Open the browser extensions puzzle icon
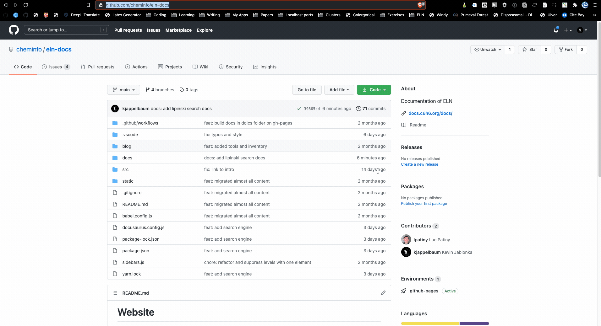 575,5
